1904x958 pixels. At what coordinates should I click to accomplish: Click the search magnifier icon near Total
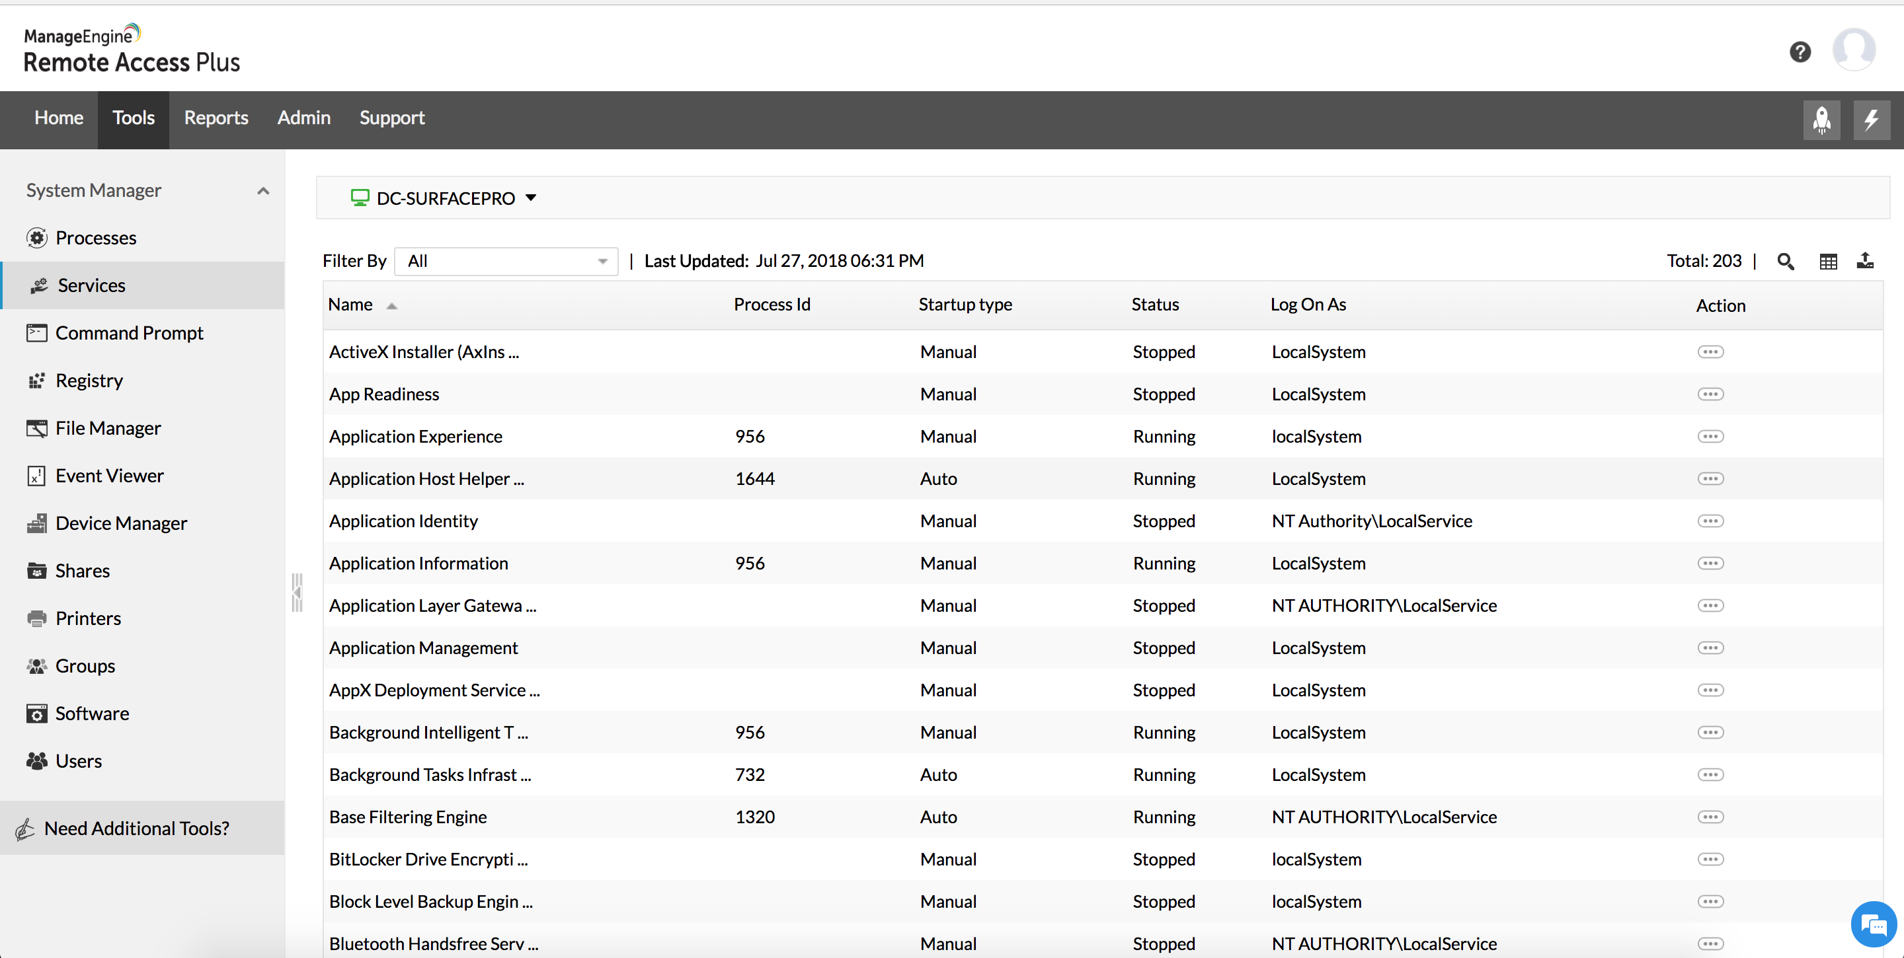pyautogui.click(x=1785, y=262)
